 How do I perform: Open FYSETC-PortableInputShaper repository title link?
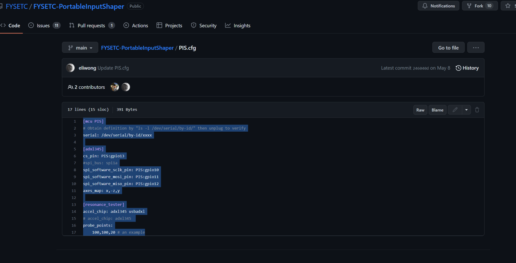click(79, 6)
